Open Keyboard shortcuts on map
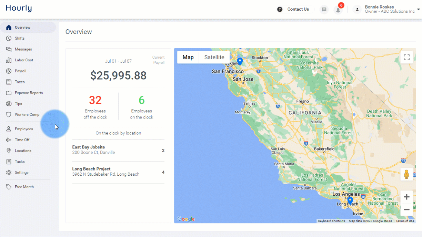Screen dimensions: 422x237 331,221
